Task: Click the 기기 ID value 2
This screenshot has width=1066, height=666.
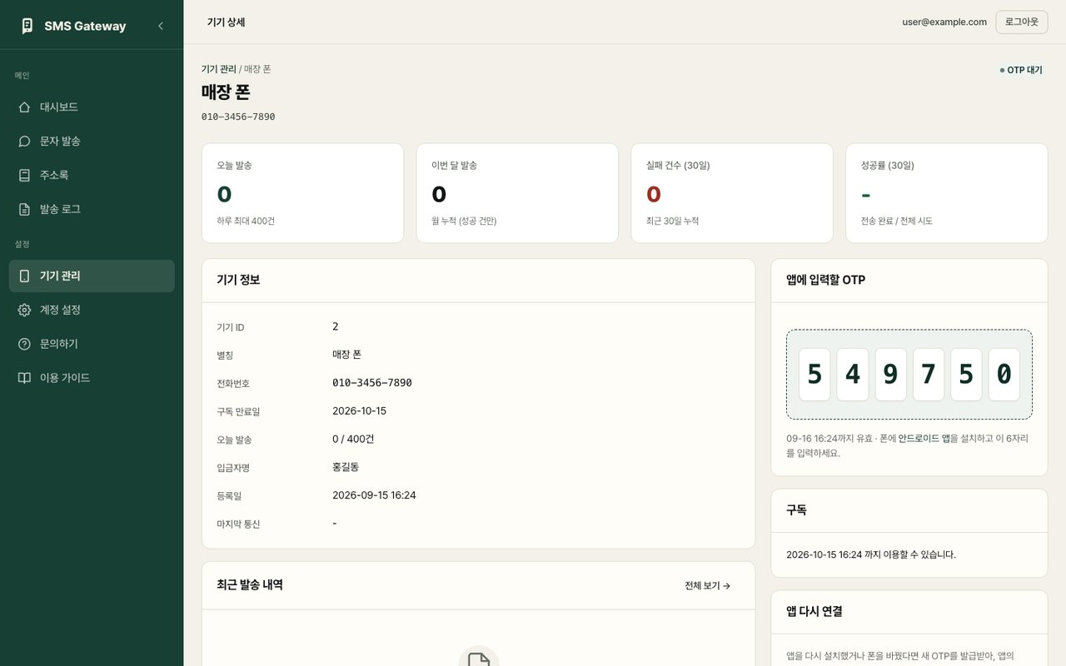Action: (336, 326)
